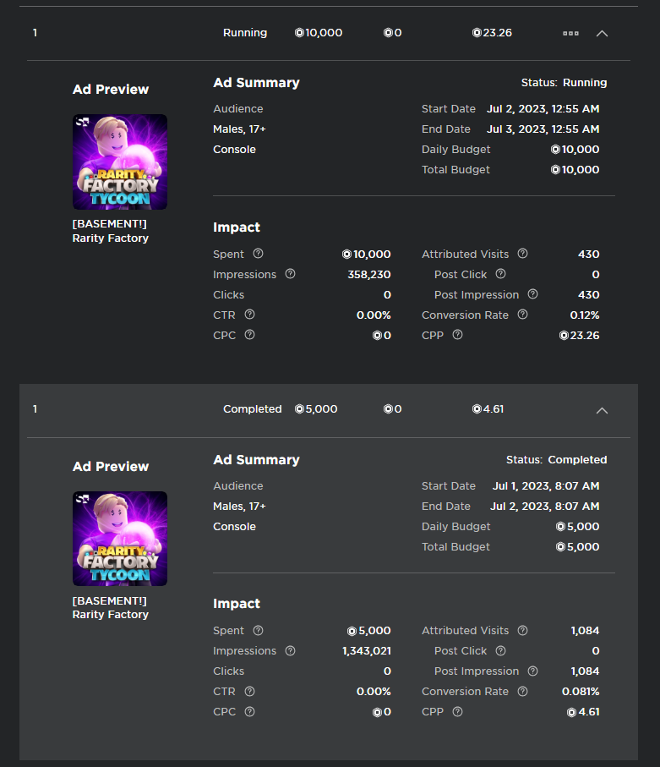660x767 pixels.
Task: Click the Completed ad's preview image
Action: [119, 539]
